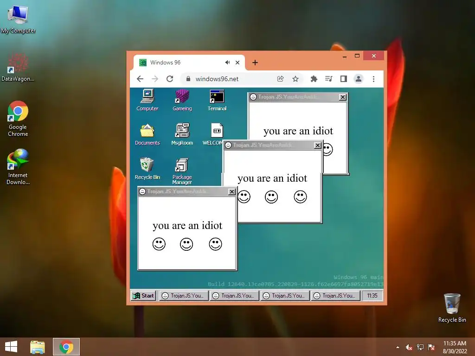475x356 pixels.
Task: Open MsgRoom app in Windows 96
Action: 182,134
